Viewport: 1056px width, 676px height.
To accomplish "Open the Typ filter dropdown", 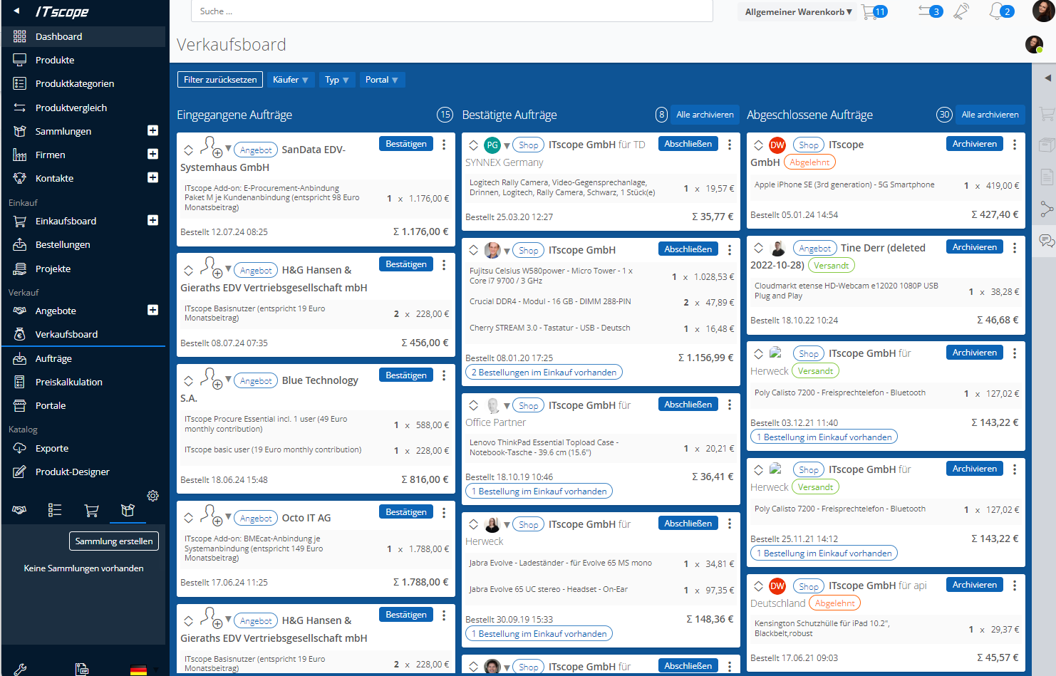I will tap(336, 80).
